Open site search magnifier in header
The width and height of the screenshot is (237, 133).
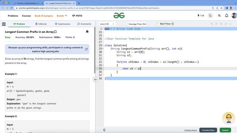219,16
